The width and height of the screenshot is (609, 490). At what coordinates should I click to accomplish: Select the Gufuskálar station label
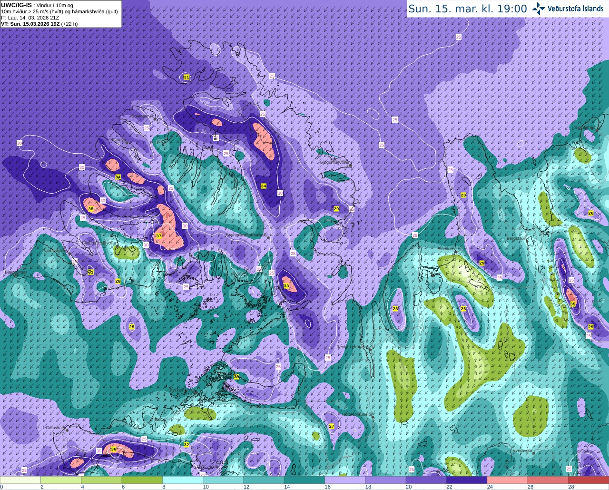56,428
